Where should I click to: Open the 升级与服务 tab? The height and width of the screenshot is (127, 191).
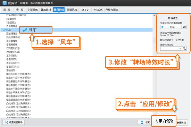(112, 10)
